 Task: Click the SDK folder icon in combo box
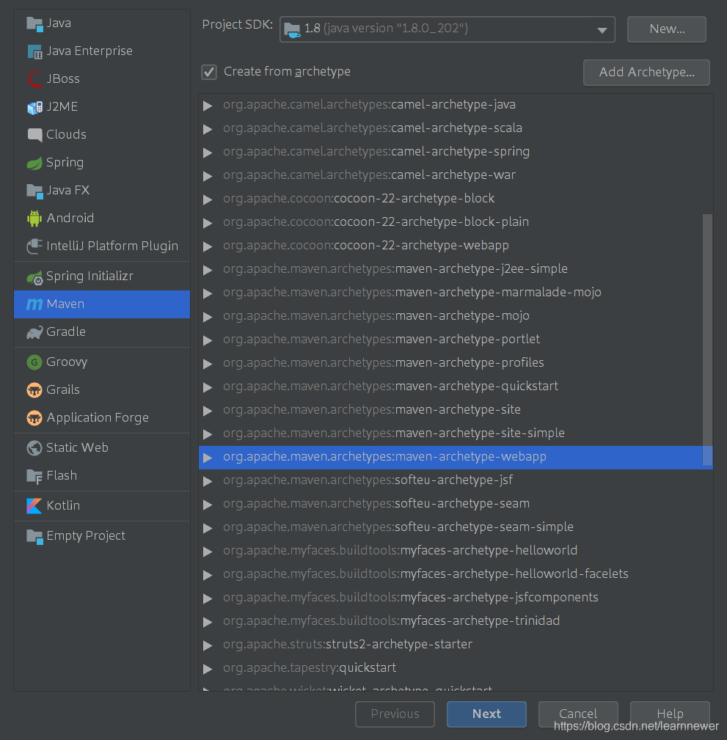pos(292,30)
